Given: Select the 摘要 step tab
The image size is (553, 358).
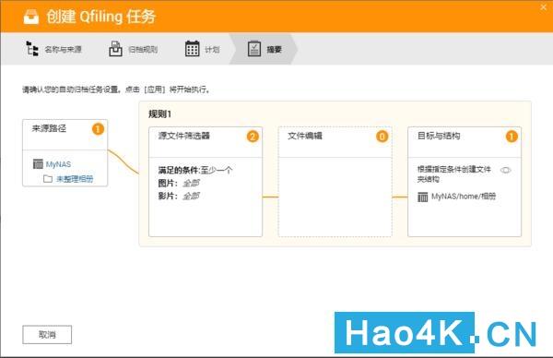Looking at the screenshot, I should click(x=264, y=49).
